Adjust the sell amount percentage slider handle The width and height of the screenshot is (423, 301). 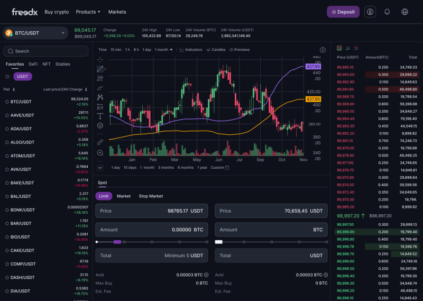[218, 242]
